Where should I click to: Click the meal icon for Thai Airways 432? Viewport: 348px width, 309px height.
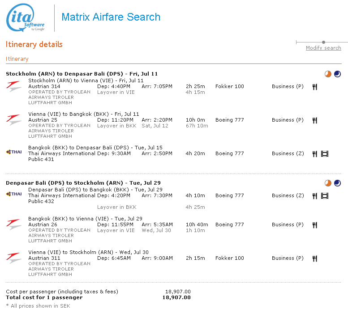[315, 196]
